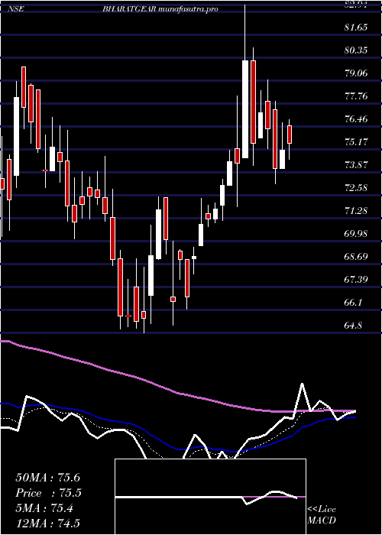This screenshot has height=535, width=382.
Task: Click the <<Live MACD label
Action: 322,515
